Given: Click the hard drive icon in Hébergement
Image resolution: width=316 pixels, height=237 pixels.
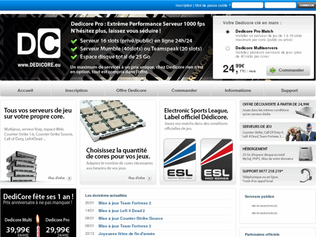Looking at the screenshot, I should pos(306,154).
